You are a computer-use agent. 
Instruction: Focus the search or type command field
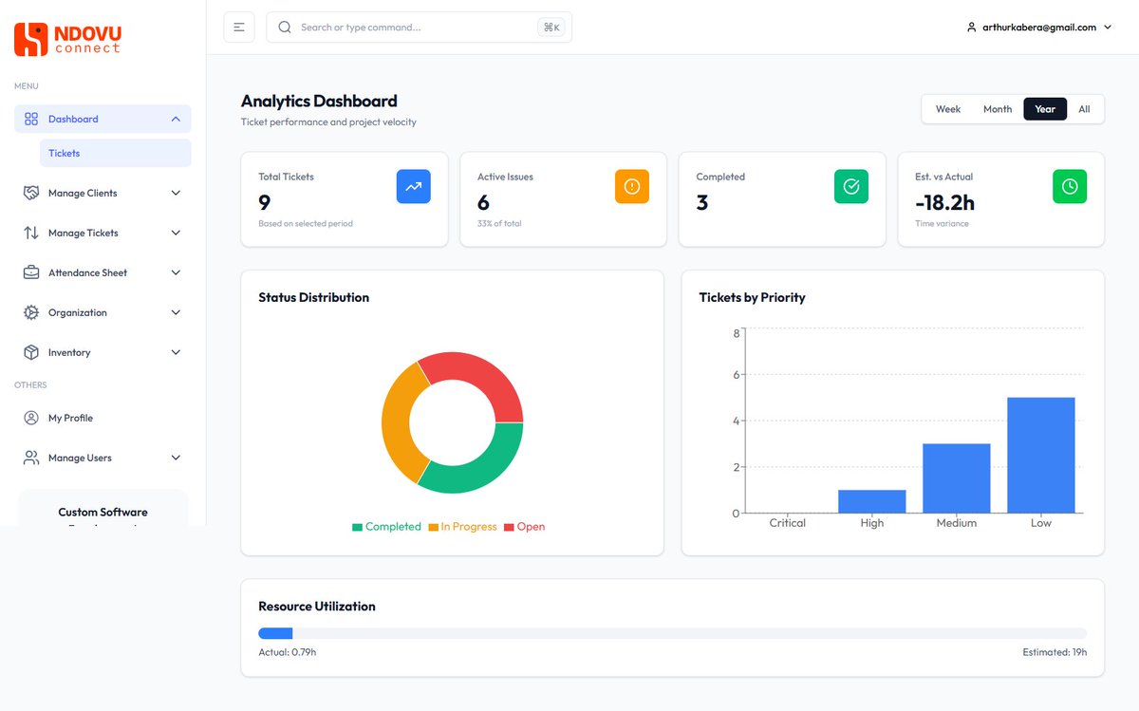pos(418,28)
